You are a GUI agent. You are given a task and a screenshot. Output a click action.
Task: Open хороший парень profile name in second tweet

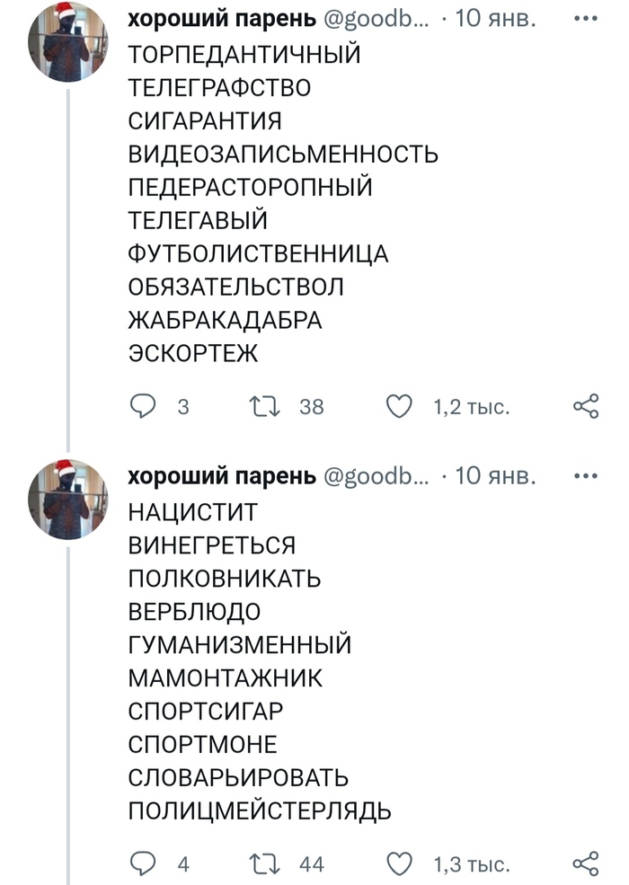pyautogui.click(x=221, y=476)
